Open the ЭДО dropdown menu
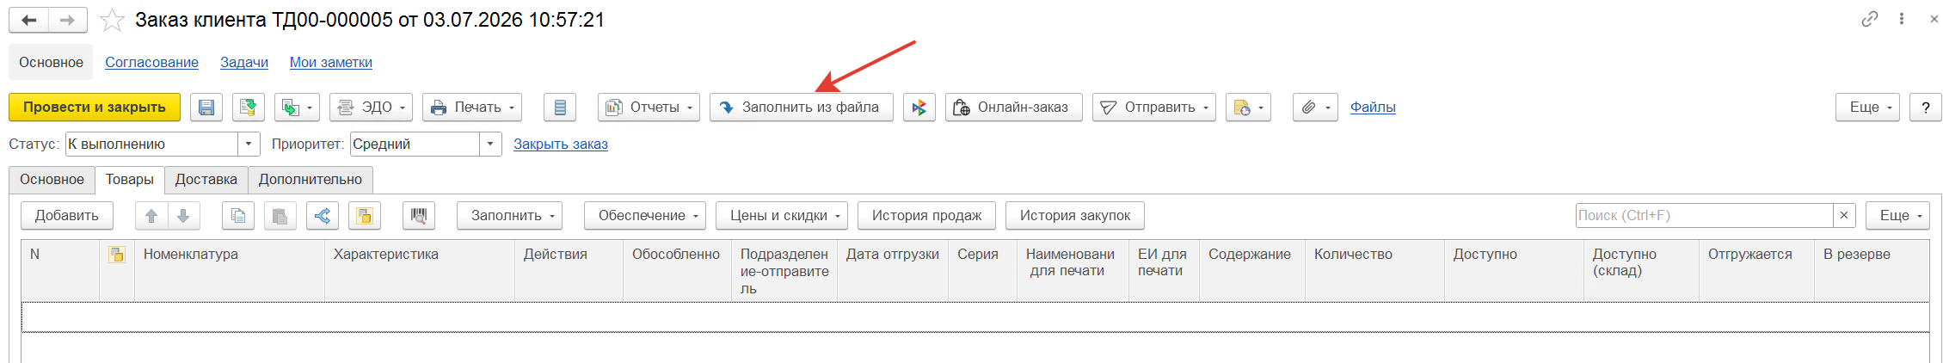The width and height of the screenshot is (1943, 363). pos(371,108)
